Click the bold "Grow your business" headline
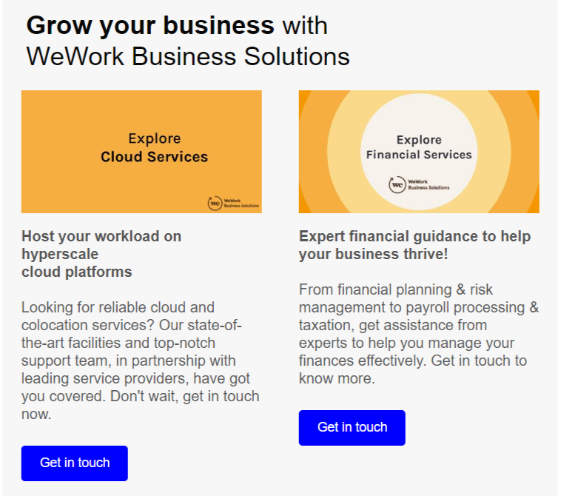Screen dimensions: 561x496 (x=150, y=25)
